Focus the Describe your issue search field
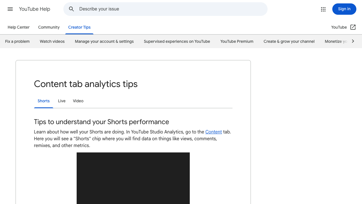362x204 pixels. [165, 9]
